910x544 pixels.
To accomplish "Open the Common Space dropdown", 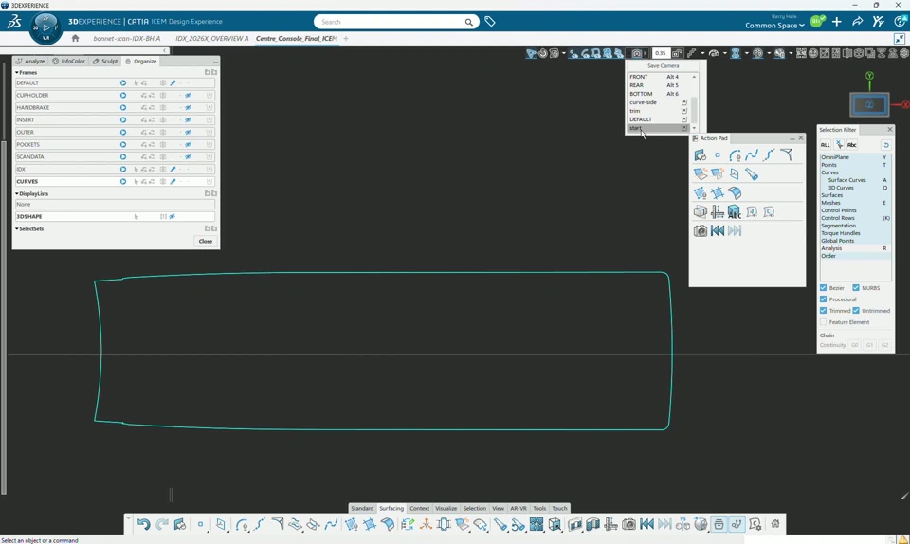I will click(x=774, y=26).
